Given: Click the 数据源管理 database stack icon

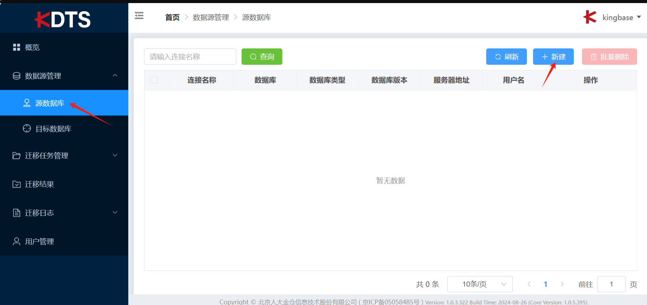Looking at the screenshot, I should (x=16, y=76).
